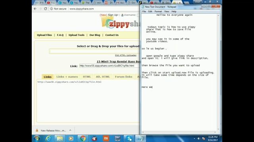
Task: Open Upload Tools link
Action: coord(77,35)
